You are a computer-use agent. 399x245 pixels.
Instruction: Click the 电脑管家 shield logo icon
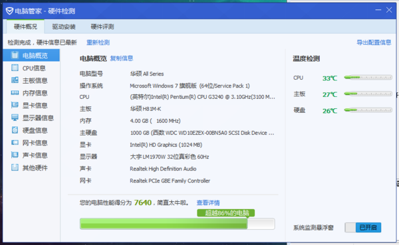point(9,11)
